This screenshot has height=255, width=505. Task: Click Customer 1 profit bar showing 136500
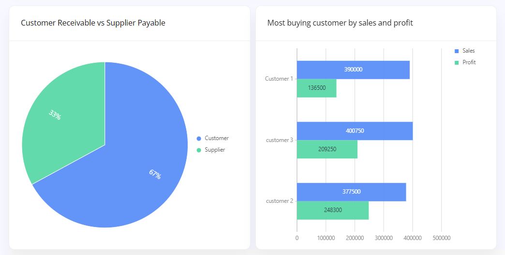[x=316, y=88]
